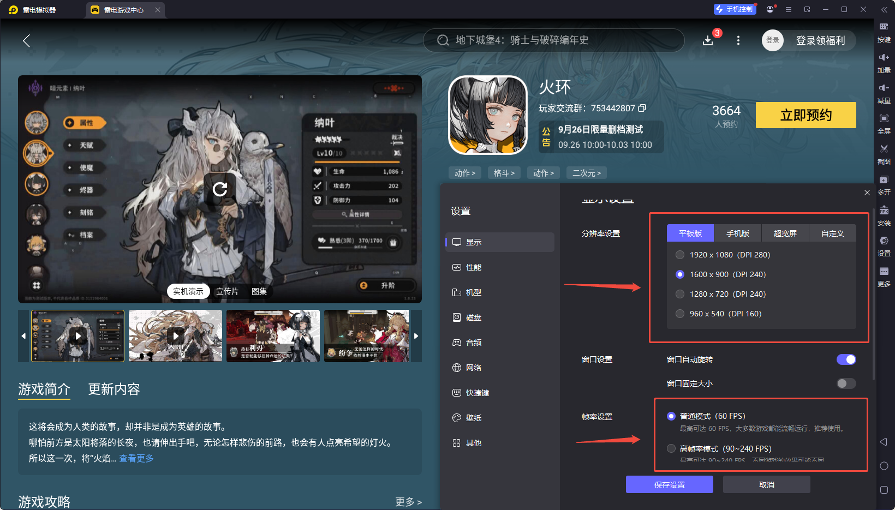The height and width of the screenshot is (510, 895).
Task: Click the Android recents square button
Action: click(x=884, y=490)
